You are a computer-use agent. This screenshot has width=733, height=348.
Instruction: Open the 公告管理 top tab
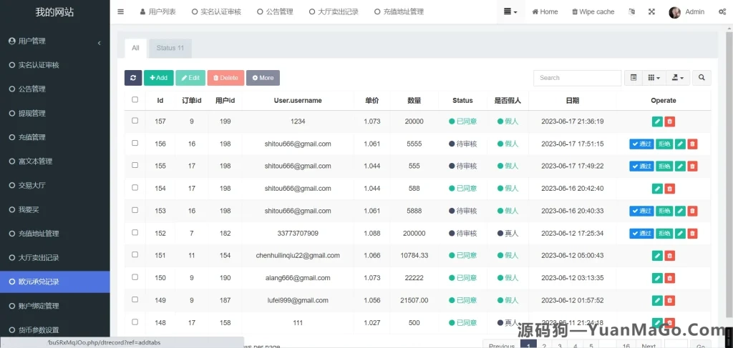[275, 11]
